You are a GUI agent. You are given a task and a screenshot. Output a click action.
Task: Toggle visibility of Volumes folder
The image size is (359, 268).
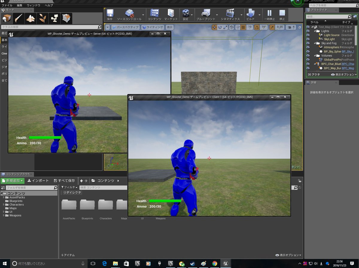[308, 55]
